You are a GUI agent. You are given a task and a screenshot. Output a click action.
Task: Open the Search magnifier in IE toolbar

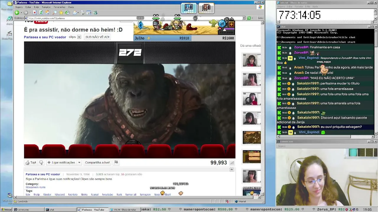55,13
